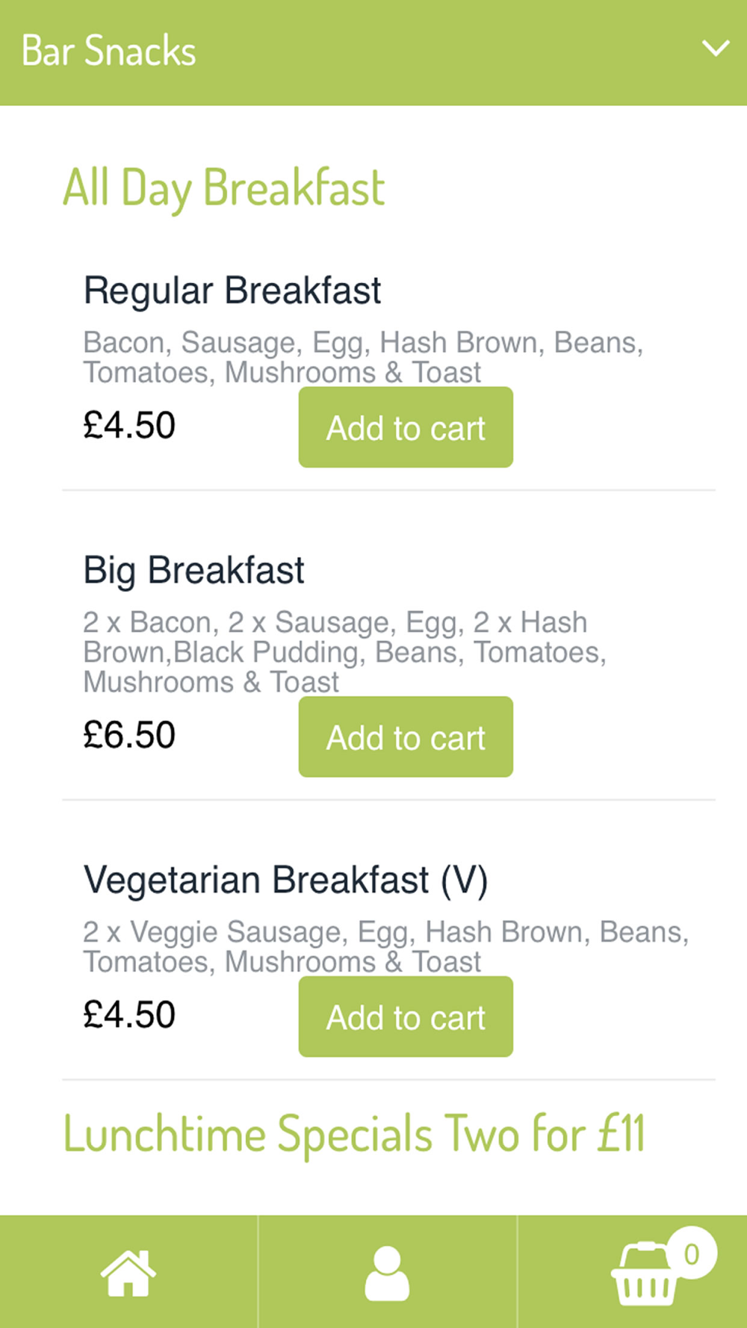
Task: Select the Big Breakfast item title
Action: 193,571
